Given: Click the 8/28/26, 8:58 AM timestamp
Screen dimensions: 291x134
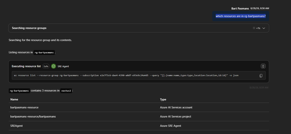Looking at the screenshot, I should 260,8.
